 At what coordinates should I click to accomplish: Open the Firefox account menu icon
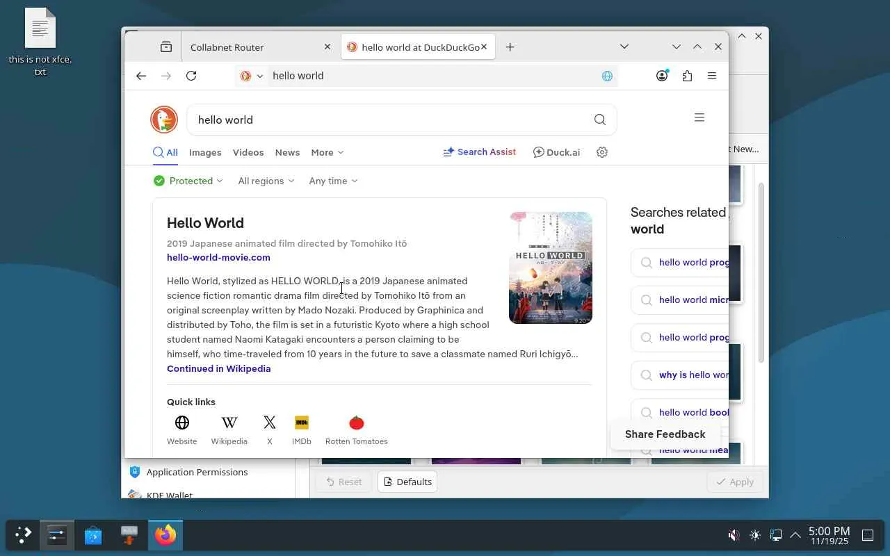pyautogui.click(x=662, y=76)
